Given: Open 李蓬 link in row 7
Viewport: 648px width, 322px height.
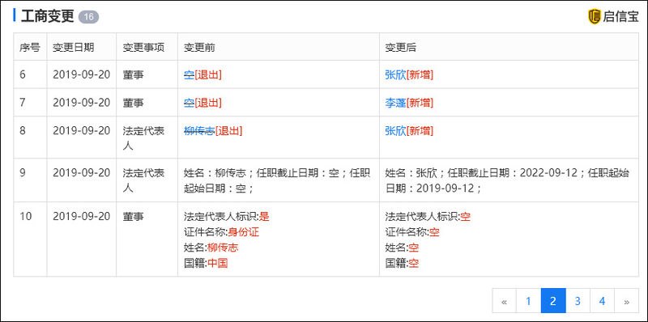Looking at the screenshot, I should pos(395,103).
